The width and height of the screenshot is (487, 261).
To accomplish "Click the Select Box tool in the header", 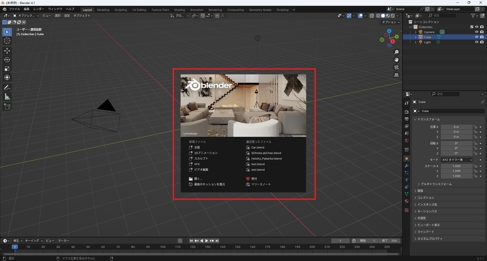I will click(4, 22).
